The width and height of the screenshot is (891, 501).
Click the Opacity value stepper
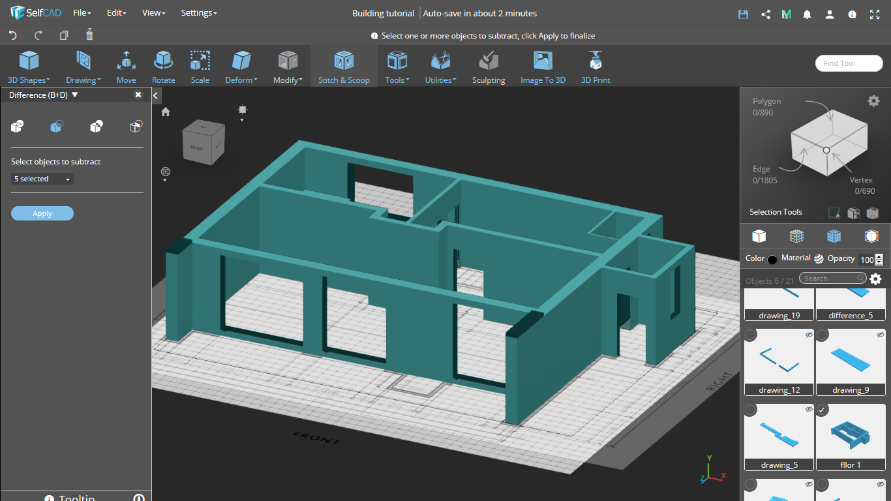(879, 260)
